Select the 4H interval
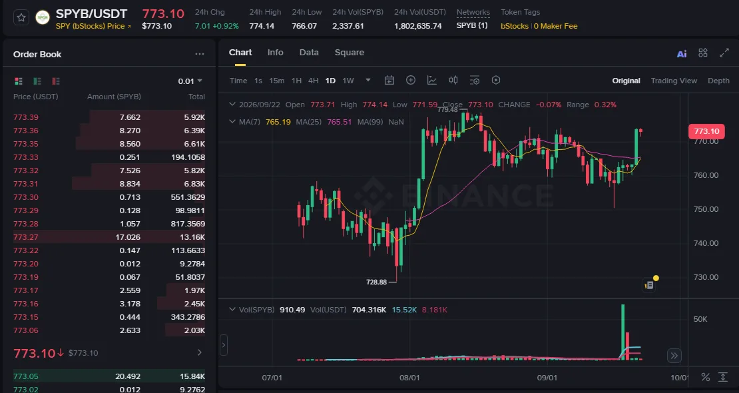Screen dimensions: 739x393 [x=314, y=81]
